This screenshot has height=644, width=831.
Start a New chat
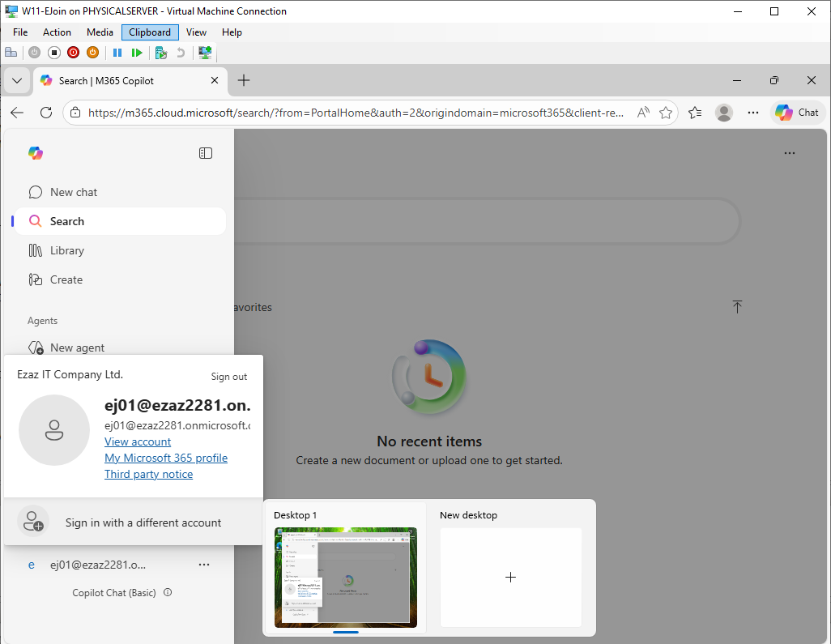point(121,192)
